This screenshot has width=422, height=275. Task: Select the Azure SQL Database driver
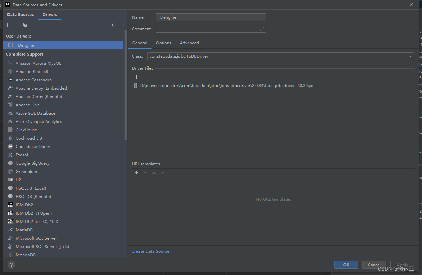pos(63,113)
